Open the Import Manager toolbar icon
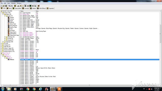 click(35, 6)
